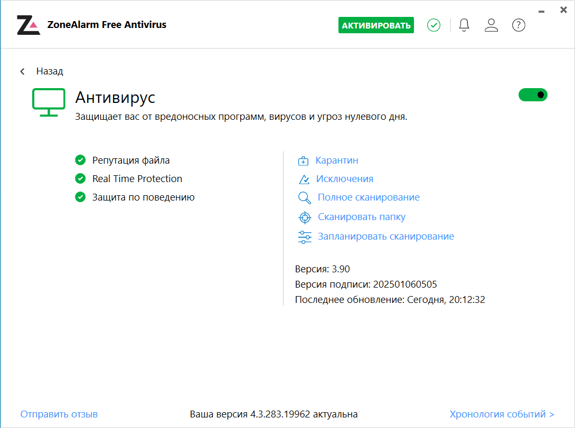Open the green checkmark protection status icon

coord(433,25)
